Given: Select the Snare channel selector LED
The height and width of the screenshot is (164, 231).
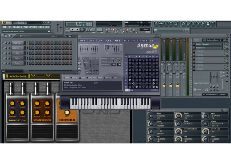Looking at the screenshot, I should [27, 63].
